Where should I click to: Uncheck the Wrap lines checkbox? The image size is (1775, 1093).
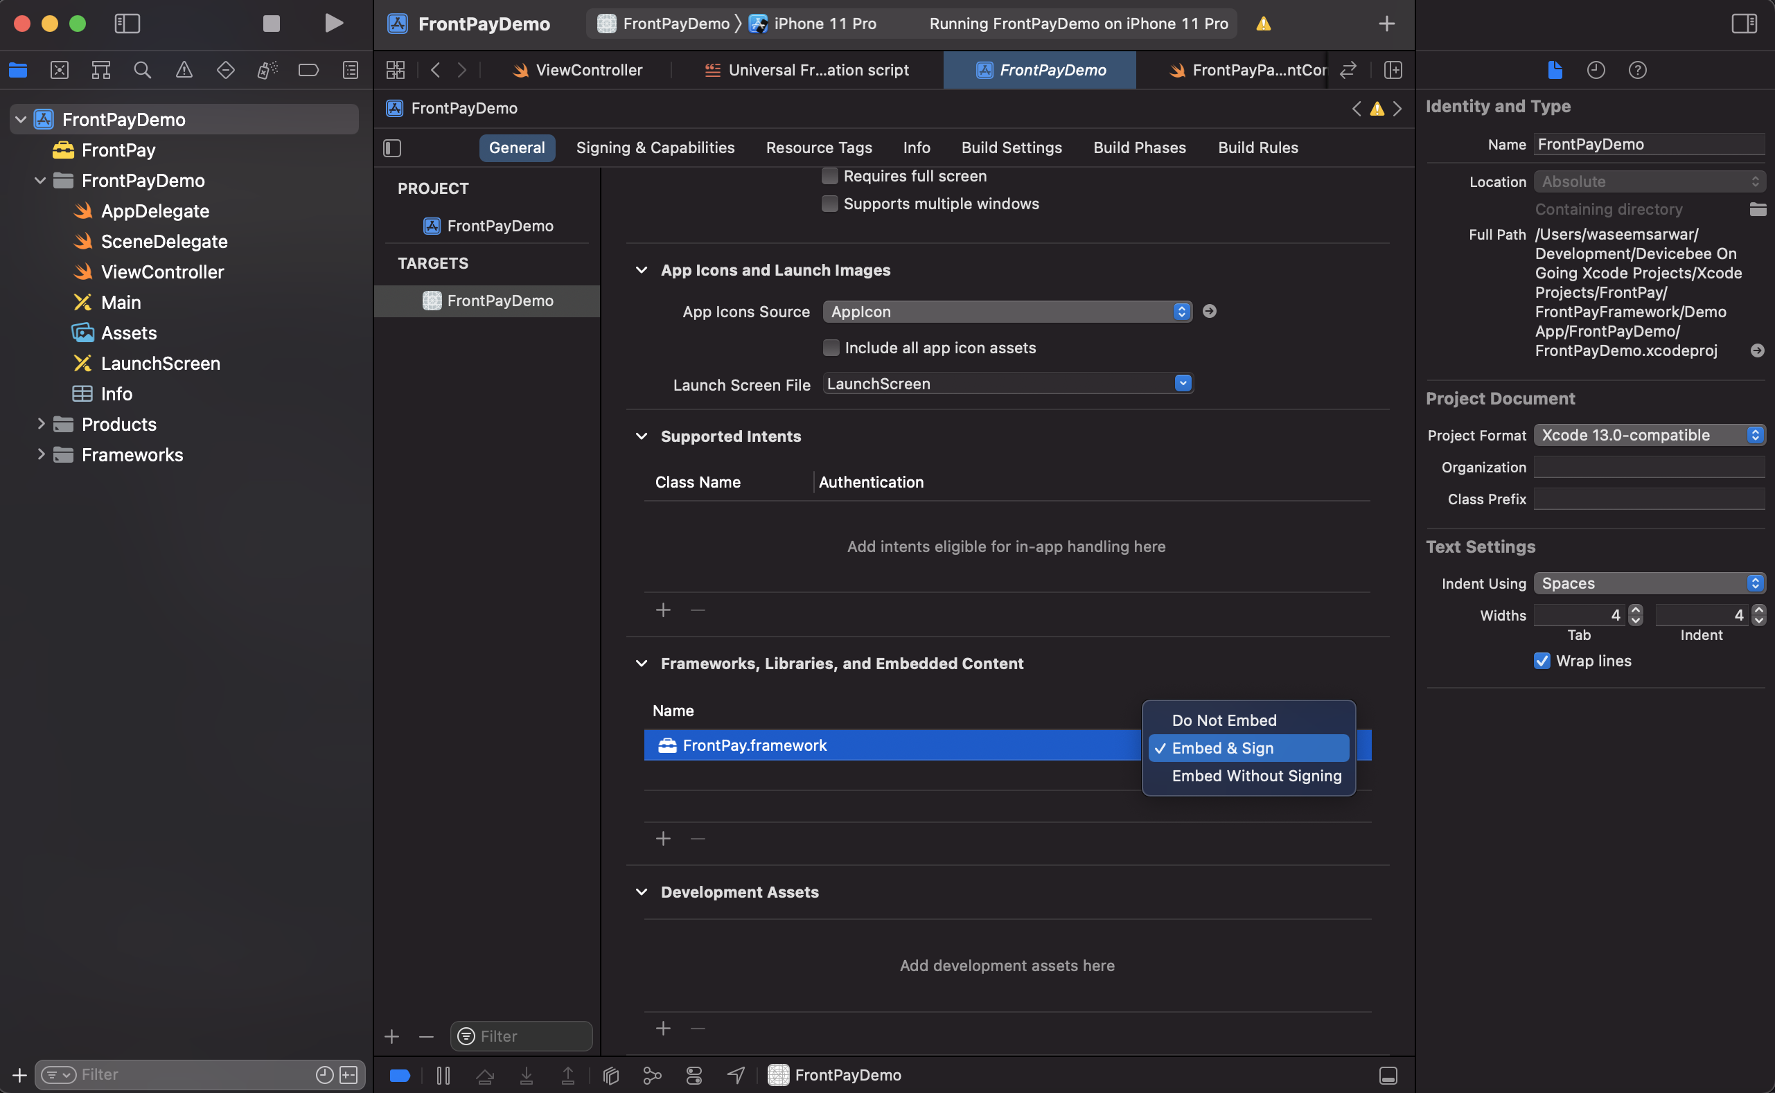(1542, 661)
